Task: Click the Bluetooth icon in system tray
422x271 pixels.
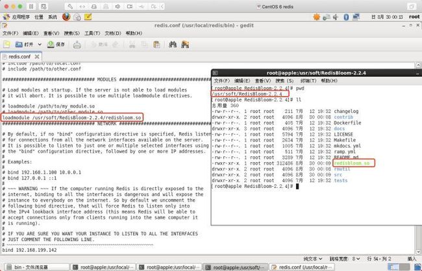Action: click(x=347, y=17)
